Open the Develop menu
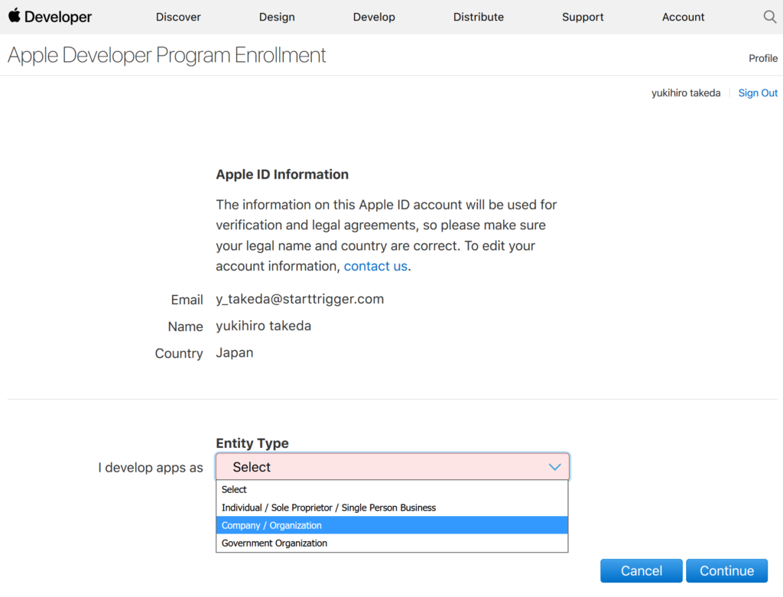Image resolution: width=783 pixels, height=597 pixels. pyautogui.click(x=373, y=17)
